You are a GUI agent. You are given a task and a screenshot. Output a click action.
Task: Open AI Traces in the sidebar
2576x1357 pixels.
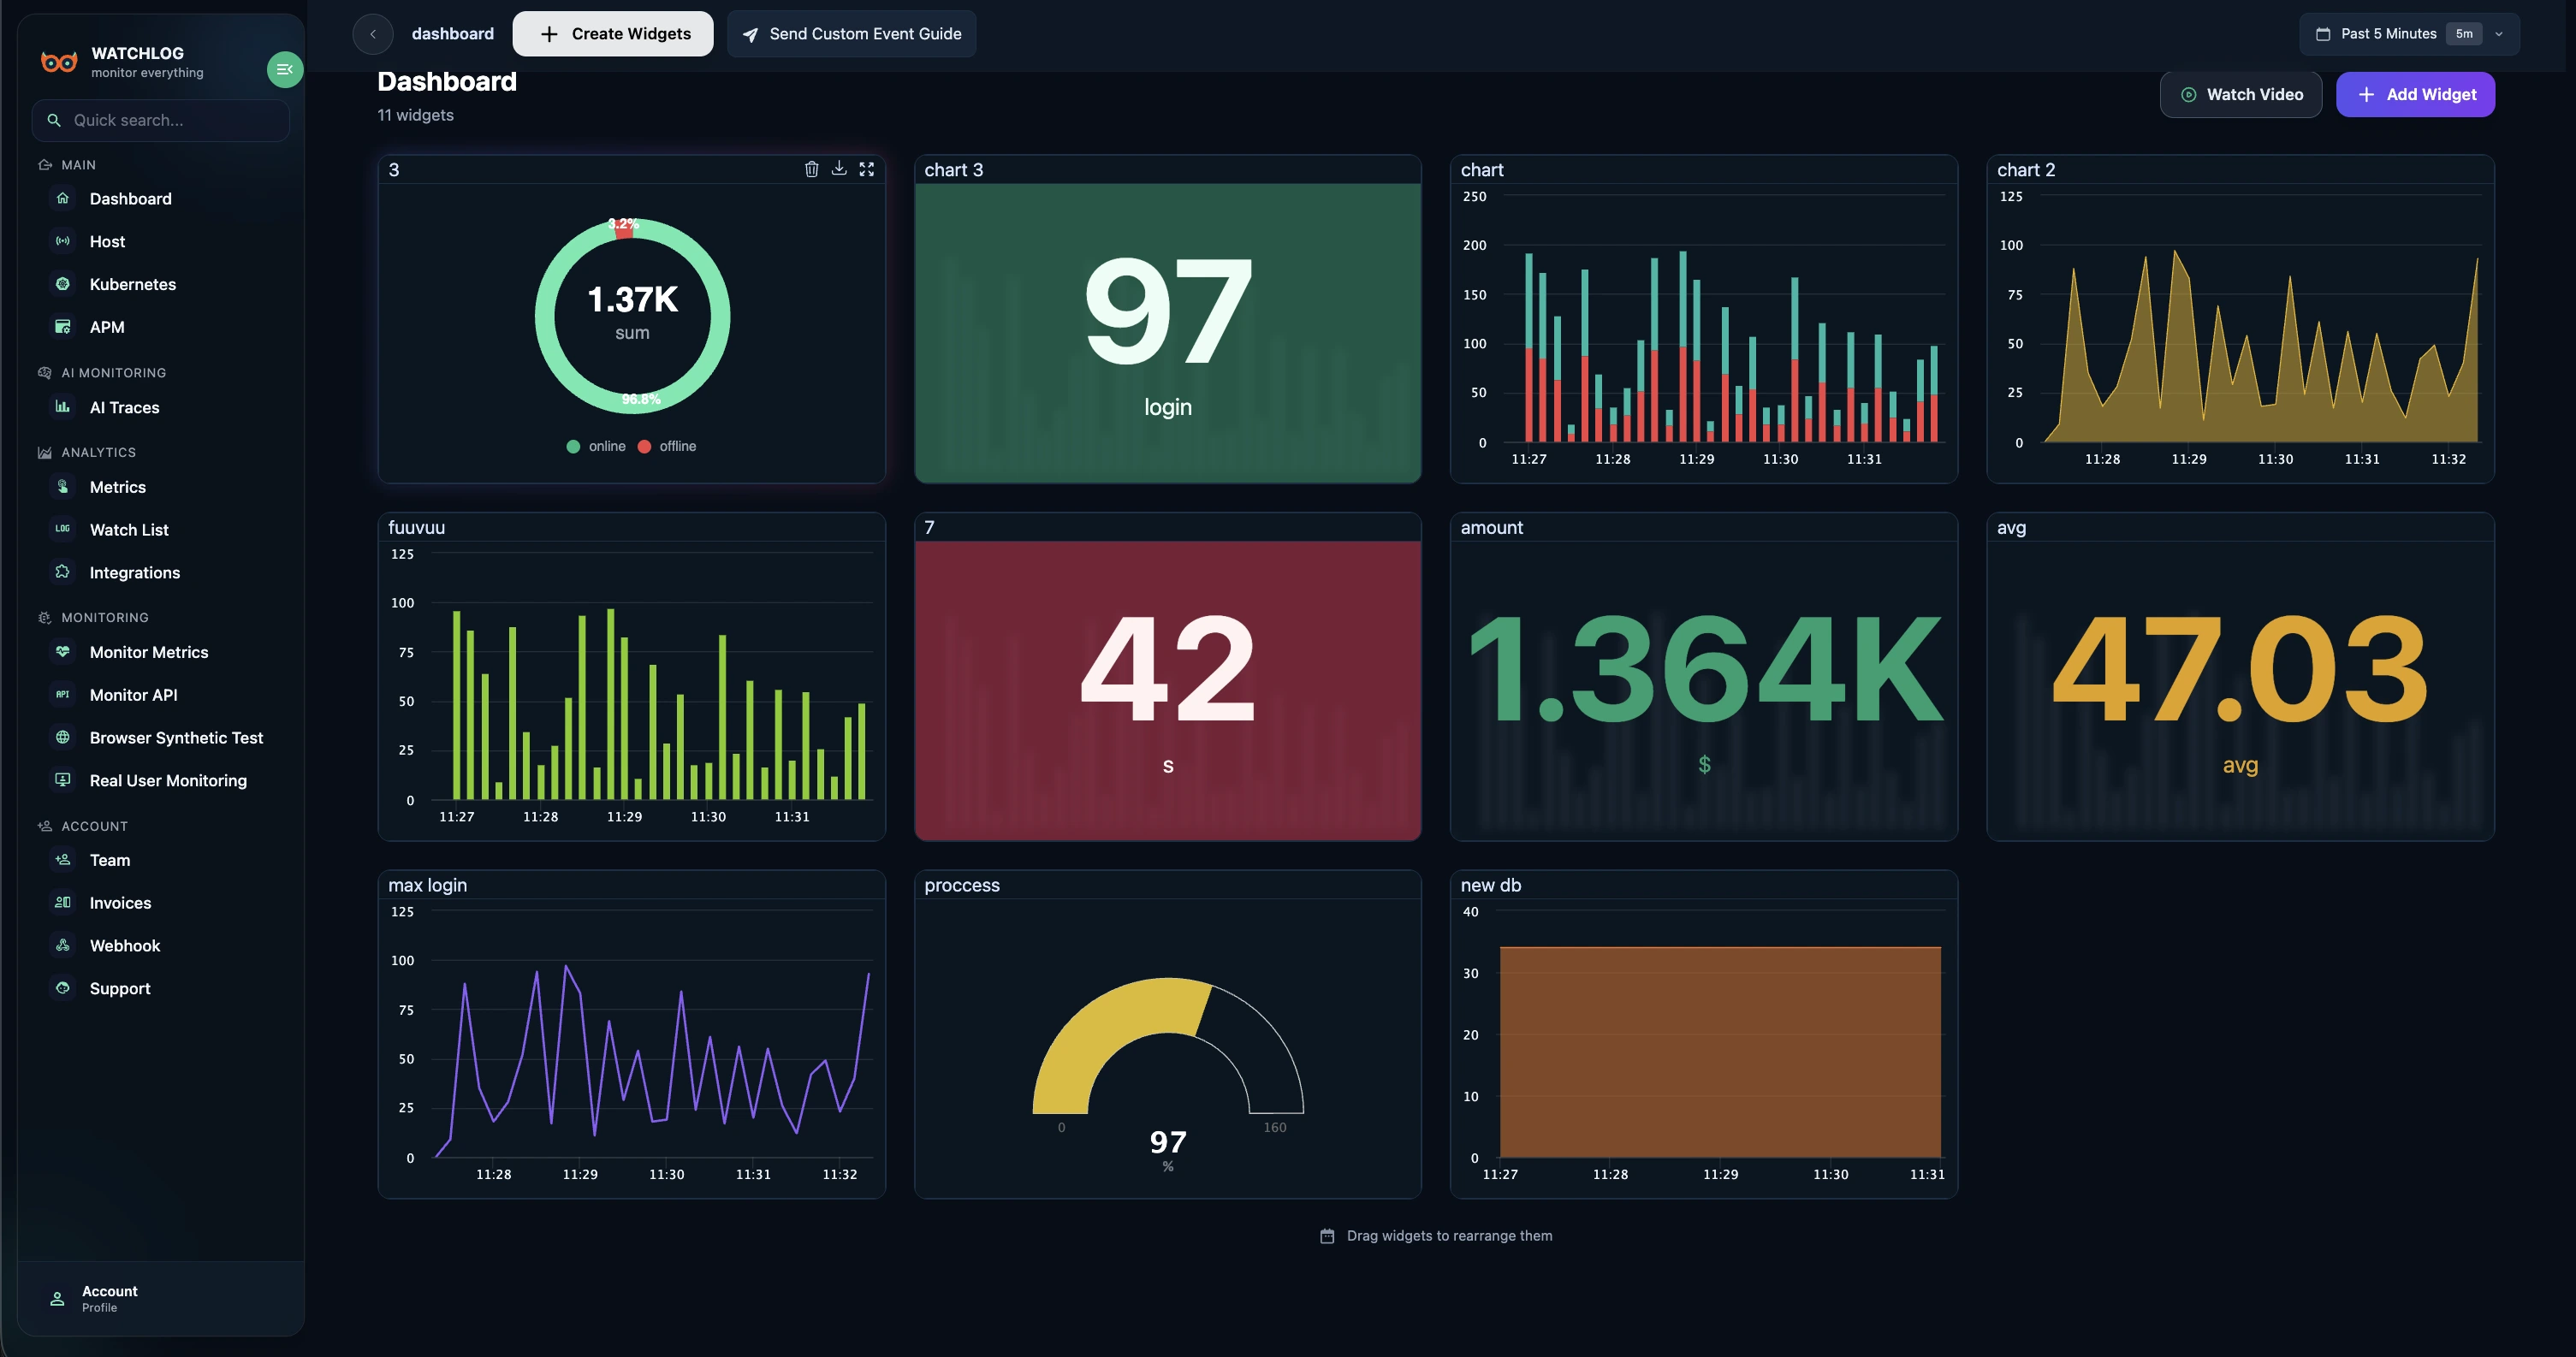[x=123, y=407]
